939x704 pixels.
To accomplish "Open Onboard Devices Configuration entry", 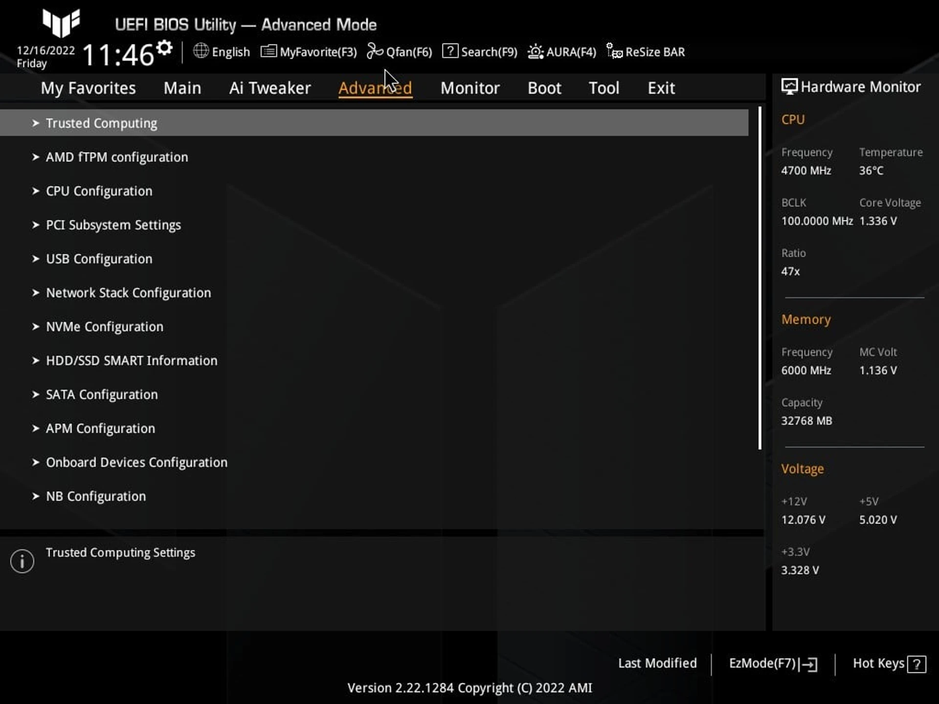I will click(136, 462).
